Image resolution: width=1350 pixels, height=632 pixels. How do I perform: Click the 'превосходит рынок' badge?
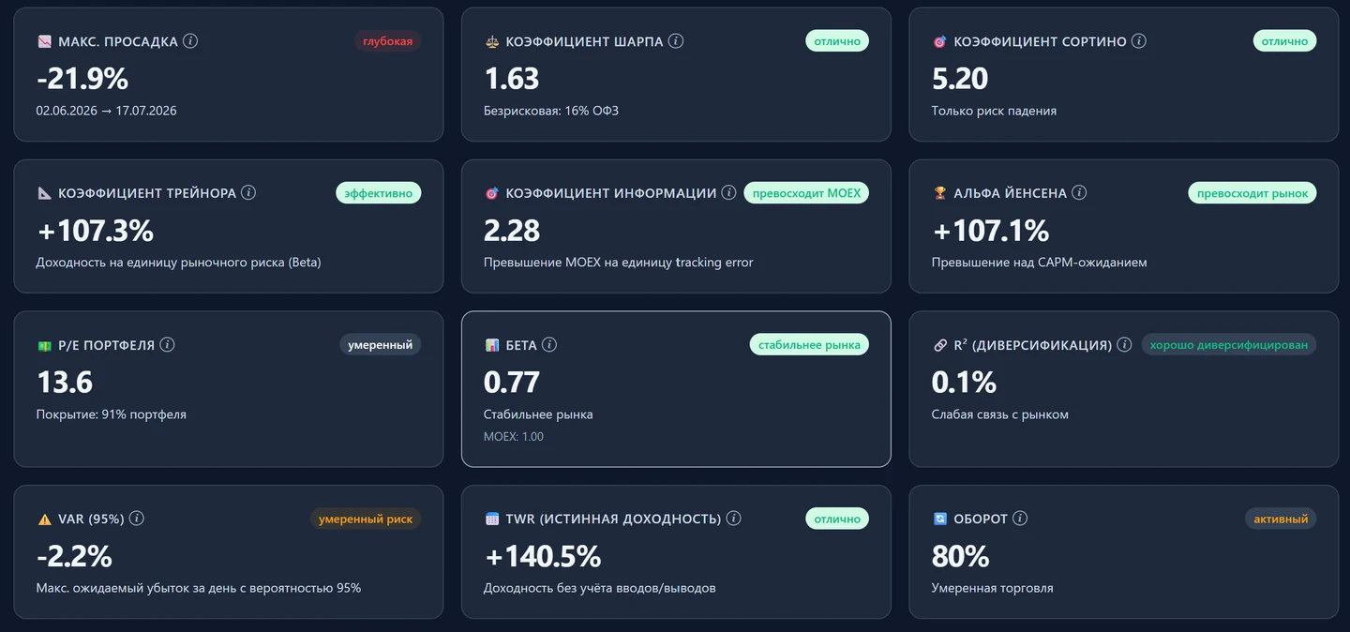[x=1253, y=193]
